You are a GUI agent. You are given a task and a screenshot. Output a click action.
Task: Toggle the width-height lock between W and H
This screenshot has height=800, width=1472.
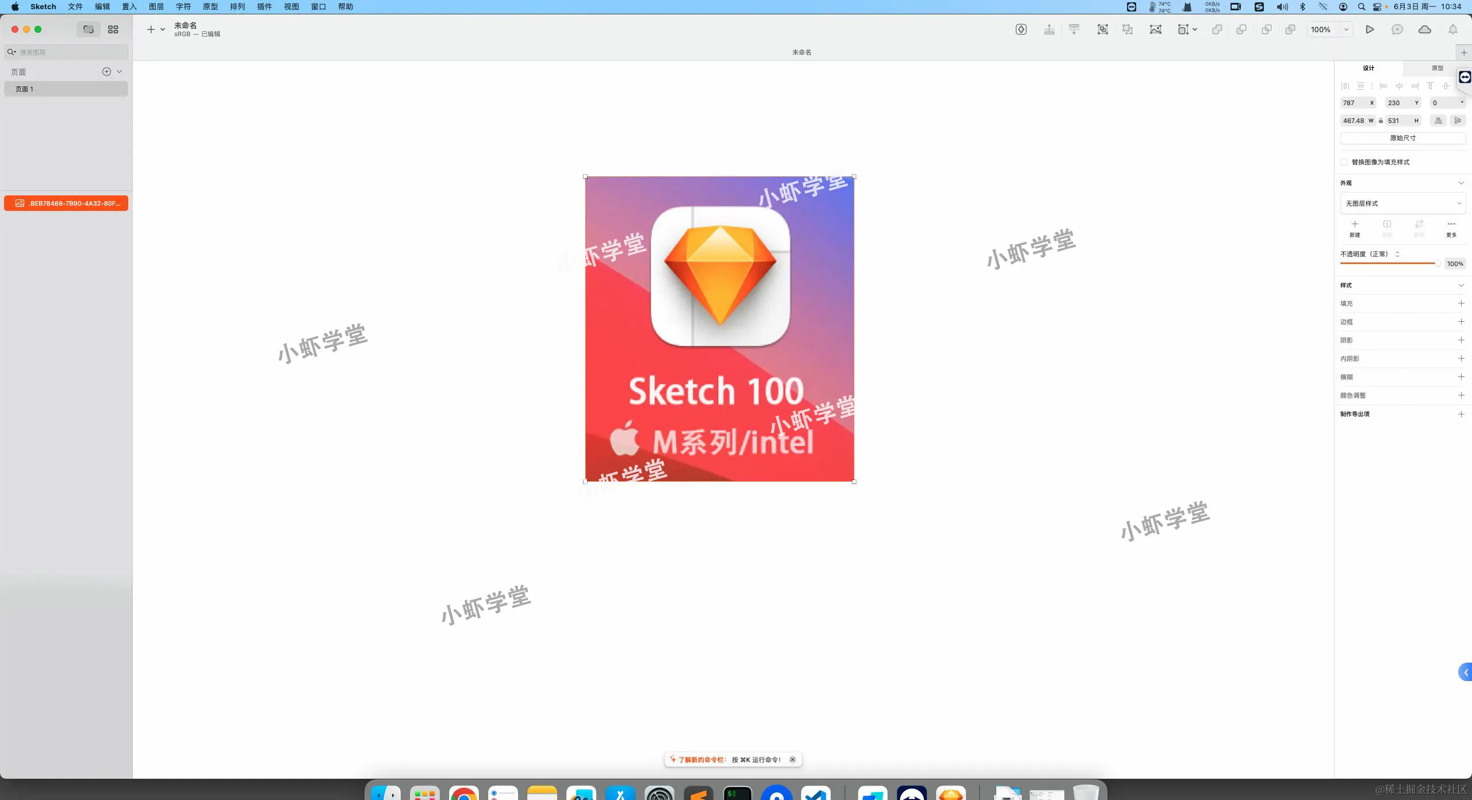click(1380, 121)
